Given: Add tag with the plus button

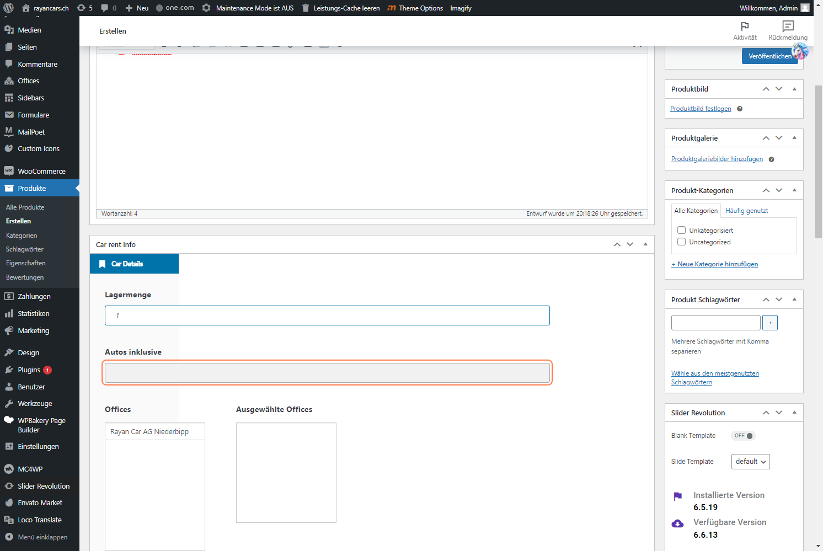Looking at the screenshot, I should coord(770,323).
